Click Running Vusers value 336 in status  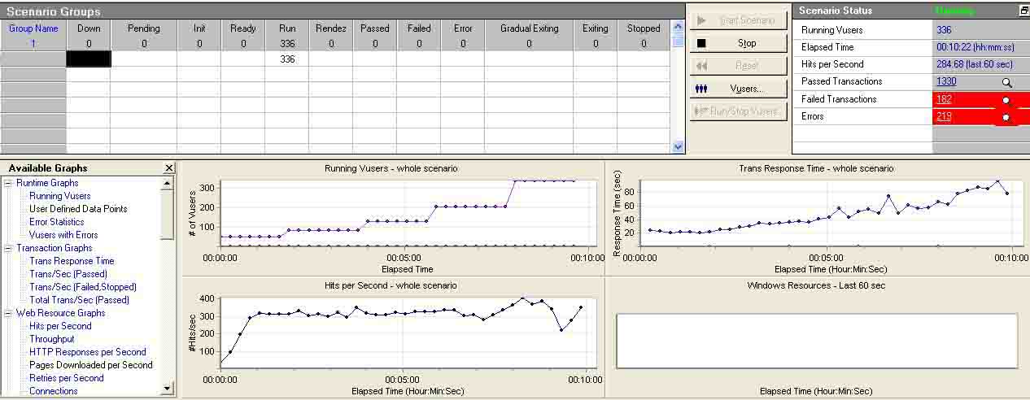(944, 30)
